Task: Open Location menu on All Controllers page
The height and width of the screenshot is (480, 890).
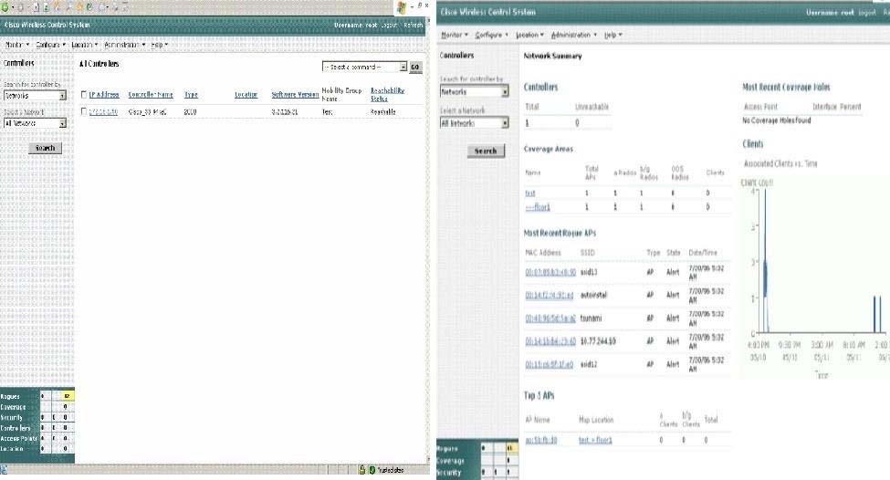Action: pos(85,44)
